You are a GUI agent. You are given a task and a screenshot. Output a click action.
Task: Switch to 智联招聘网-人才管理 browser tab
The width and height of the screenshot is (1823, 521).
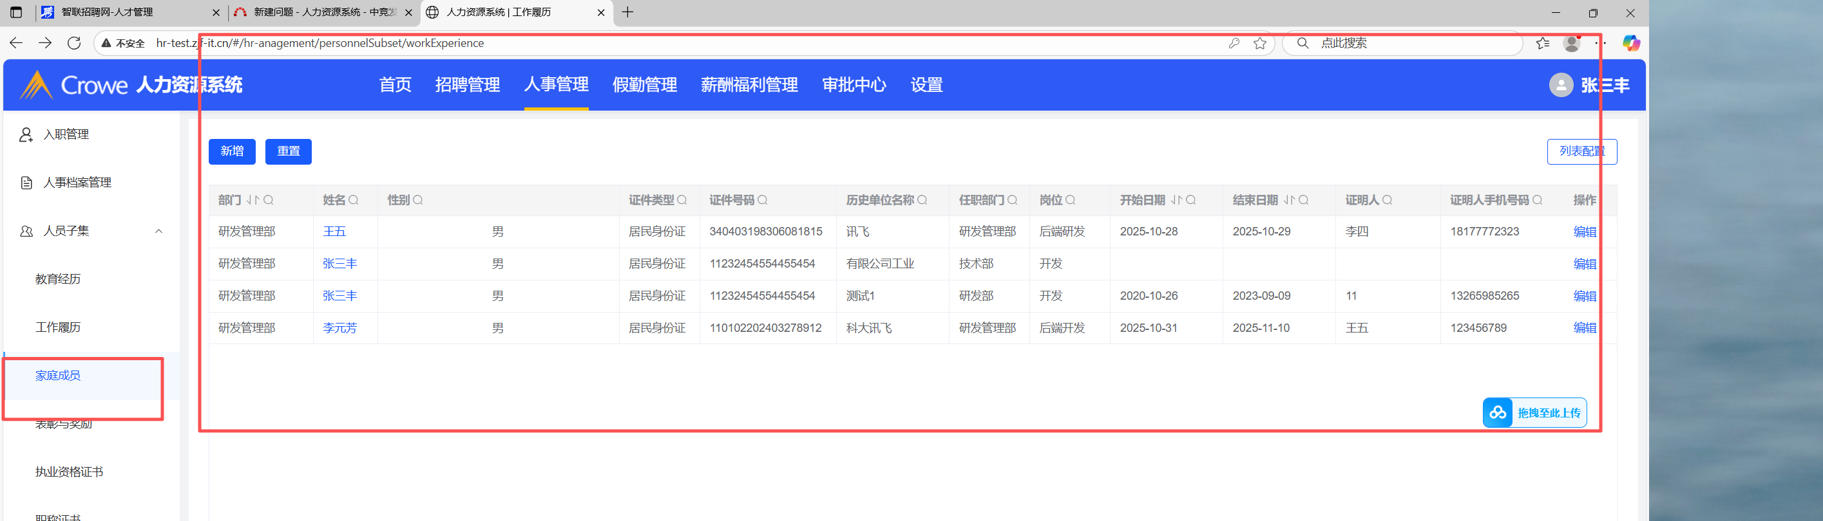pos(108,12)
